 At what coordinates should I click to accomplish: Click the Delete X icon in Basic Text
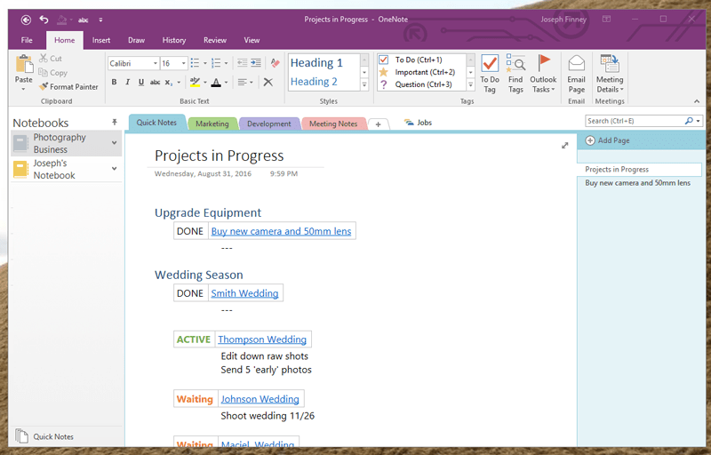(x=268, y=82)
